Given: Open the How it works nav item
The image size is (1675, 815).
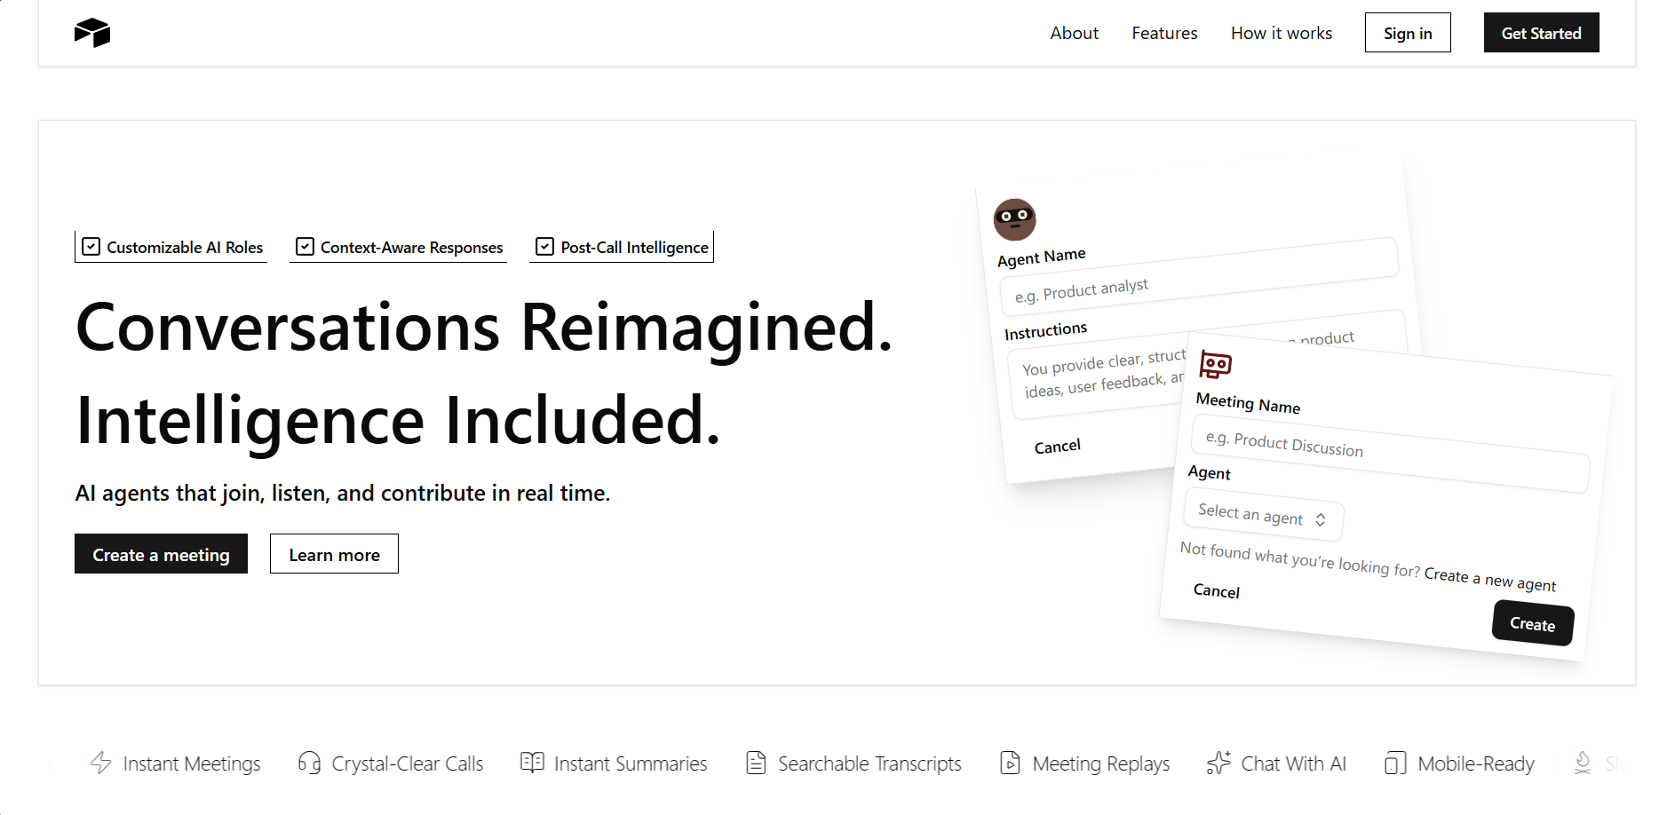Looking at the screenshot, I should click(x=1281, y=33).
